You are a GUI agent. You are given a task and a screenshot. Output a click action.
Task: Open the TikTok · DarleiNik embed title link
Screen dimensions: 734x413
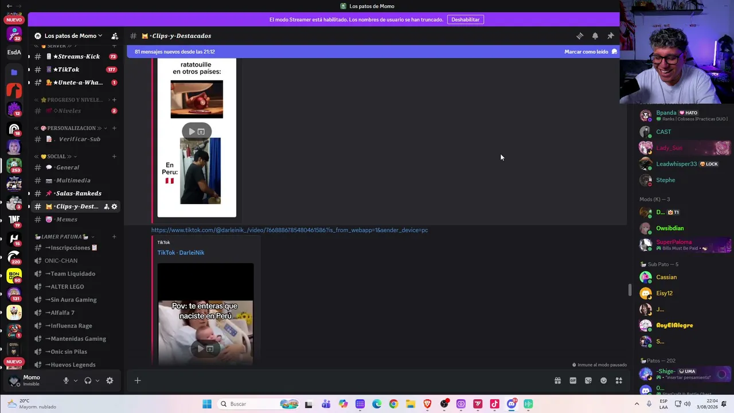(181, 252)
